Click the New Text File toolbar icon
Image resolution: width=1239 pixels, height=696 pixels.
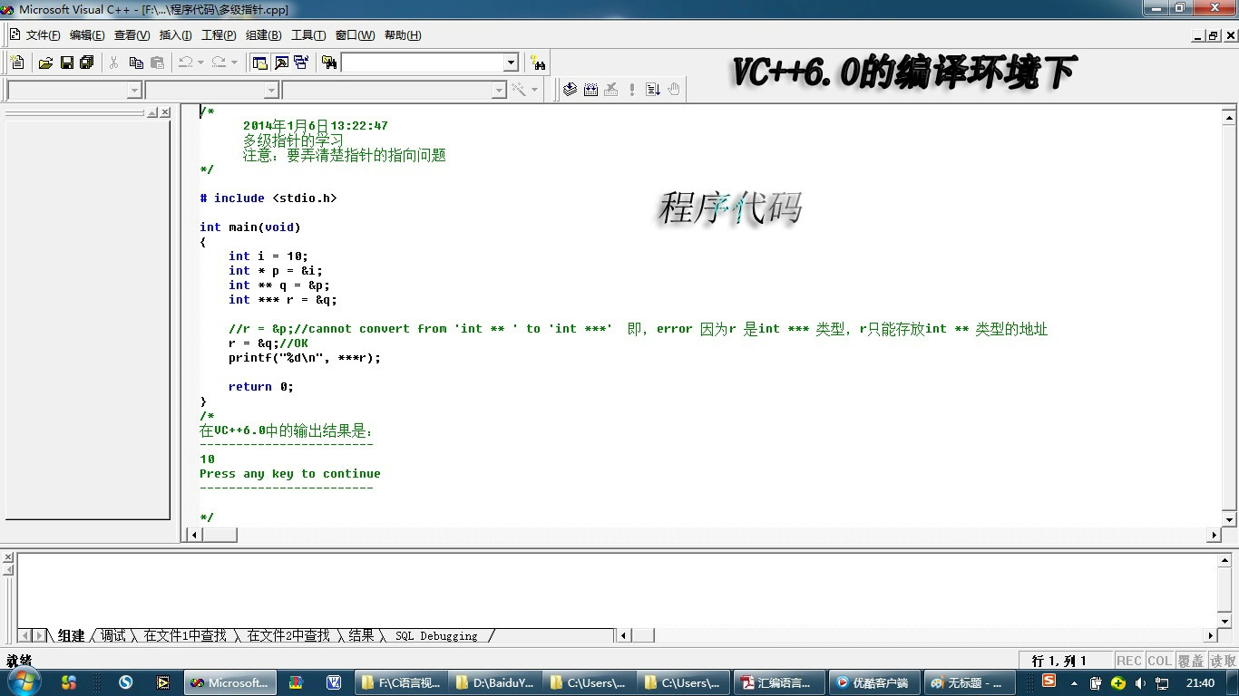pos(16,63)
